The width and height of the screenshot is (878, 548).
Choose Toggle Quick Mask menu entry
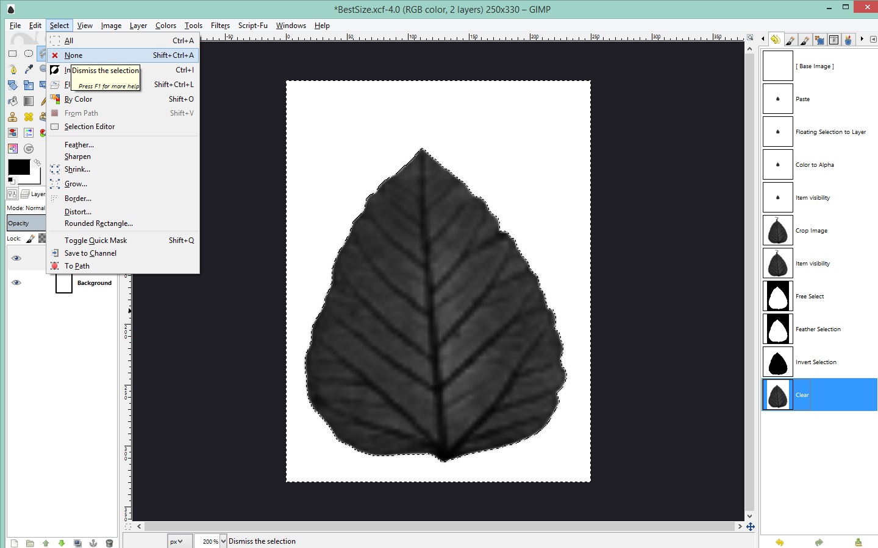(x=123, y=241)
